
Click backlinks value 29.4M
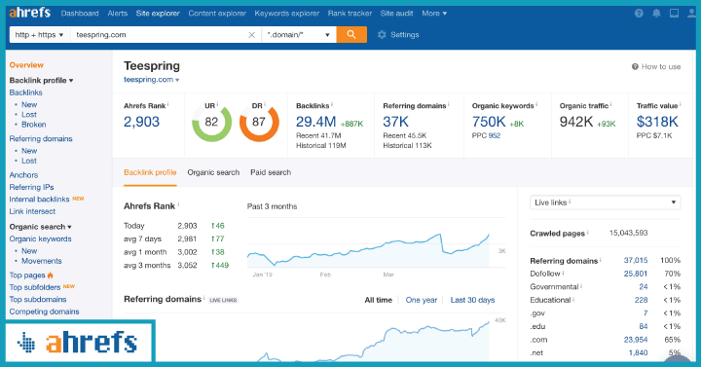[315, 122]
